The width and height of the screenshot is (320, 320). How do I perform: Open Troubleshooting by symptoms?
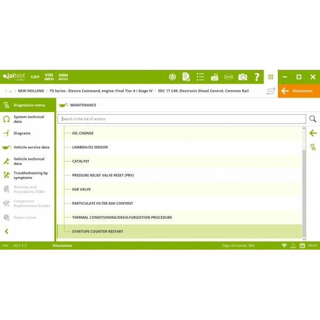(x=30, y=175)
